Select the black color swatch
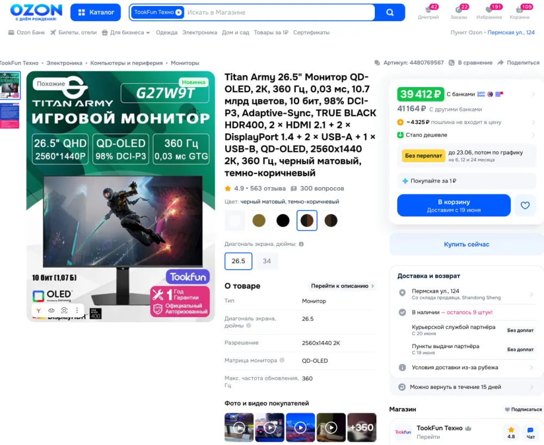This screenshot has width=544, height=445. [x=283, y=220]
